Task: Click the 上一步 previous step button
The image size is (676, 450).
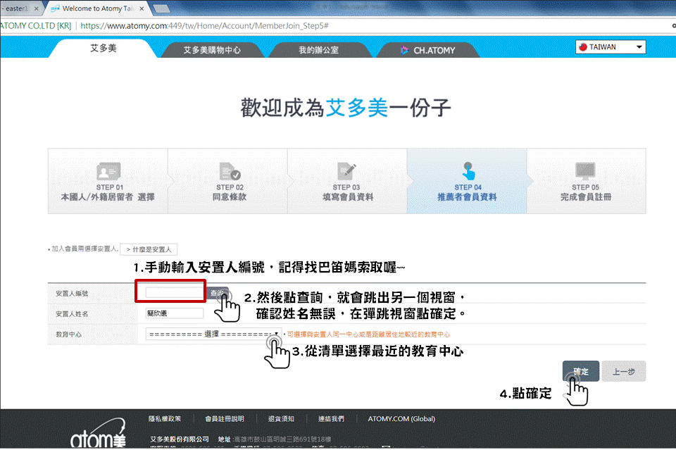Action: [624, 371]
